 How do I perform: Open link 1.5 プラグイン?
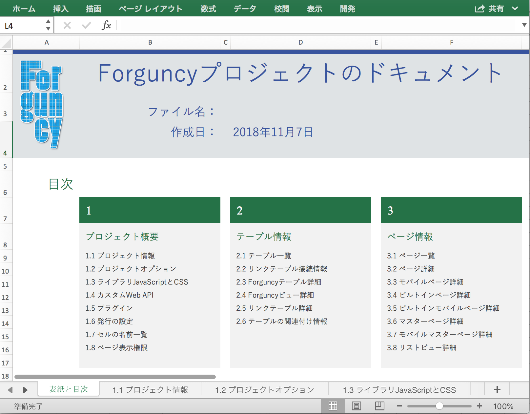click(109, 308)
